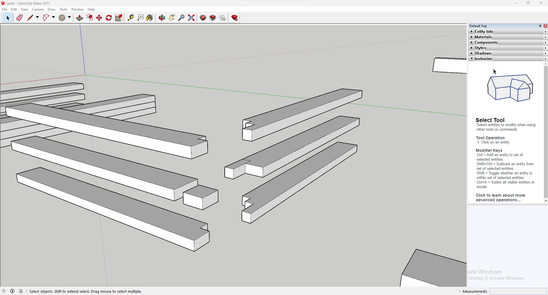The width and height of the screenshot is (548, 295).
Task: Close the Instructor panel
Action: tap(545, 59)
